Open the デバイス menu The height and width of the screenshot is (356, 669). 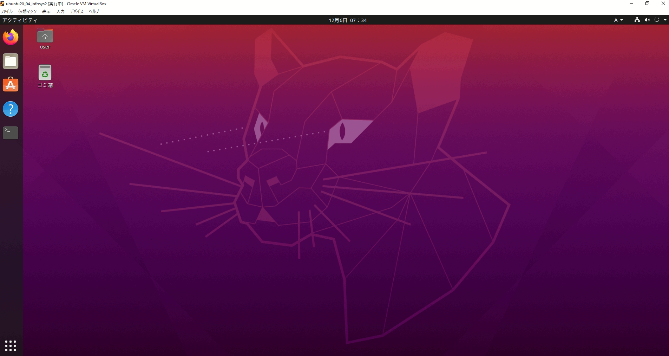(77, 11)
